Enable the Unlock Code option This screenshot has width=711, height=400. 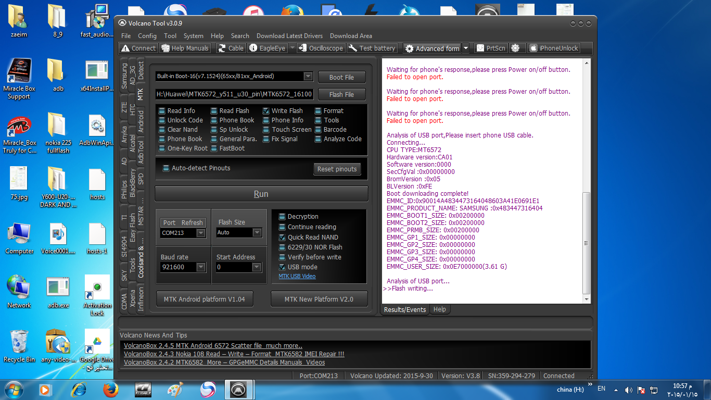(181, 120)
